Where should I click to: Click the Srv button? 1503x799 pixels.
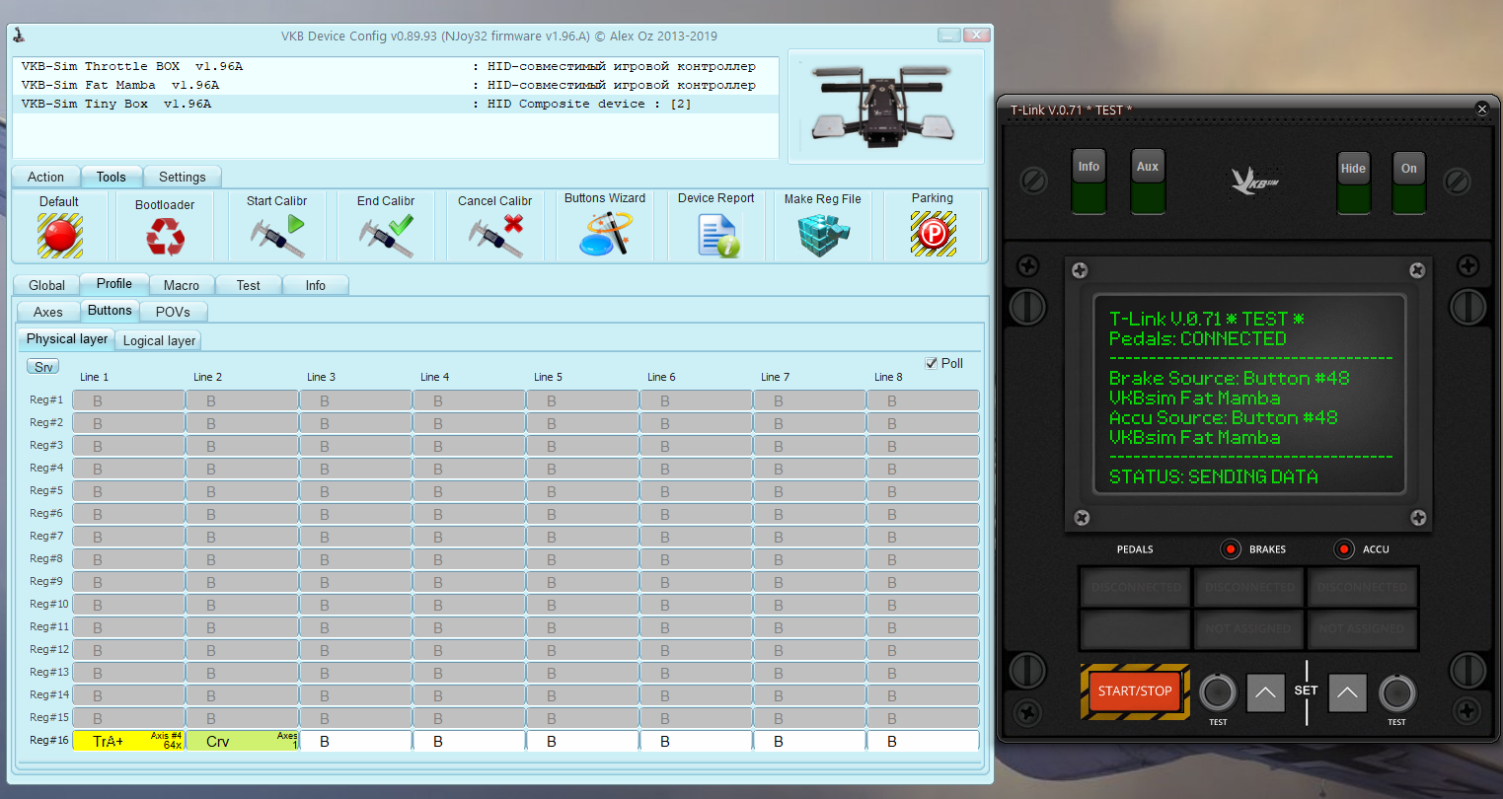pyautogui.click(x=43, y=367)
